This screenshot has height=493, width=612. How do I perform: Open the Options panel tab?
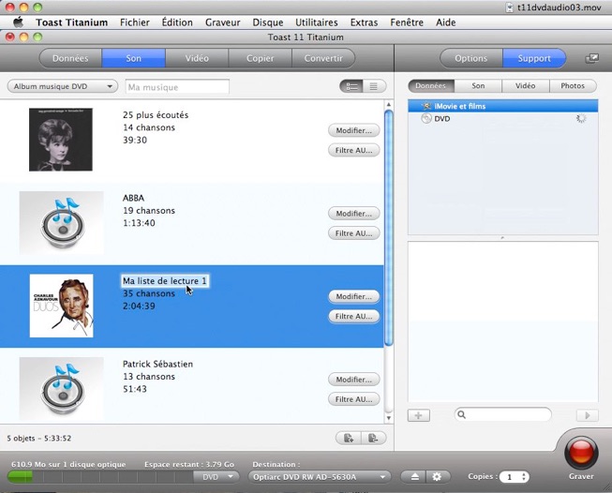coord(471,58)
